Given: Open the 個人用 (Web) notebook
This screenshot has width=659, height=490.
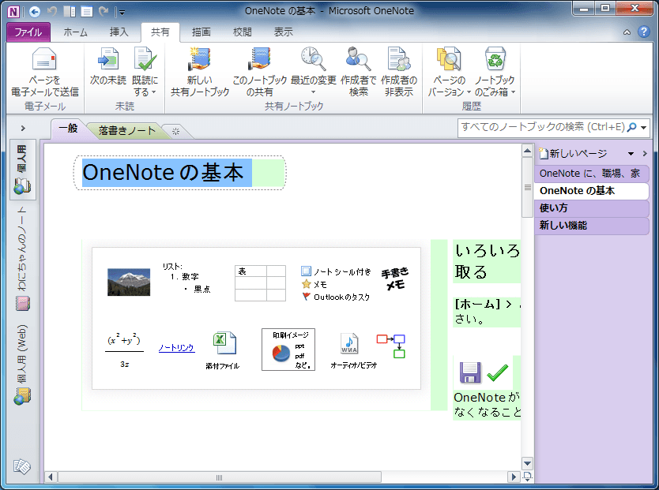Looking at the screenshot, I should click(23, 364).
